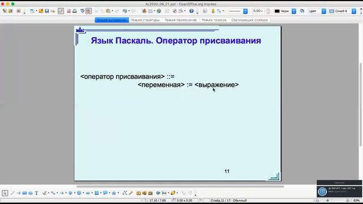The width and height of the screenshot is (363, 204).
Task: Select the Ellipse shape tool
Action: click(x=30, y=193)
